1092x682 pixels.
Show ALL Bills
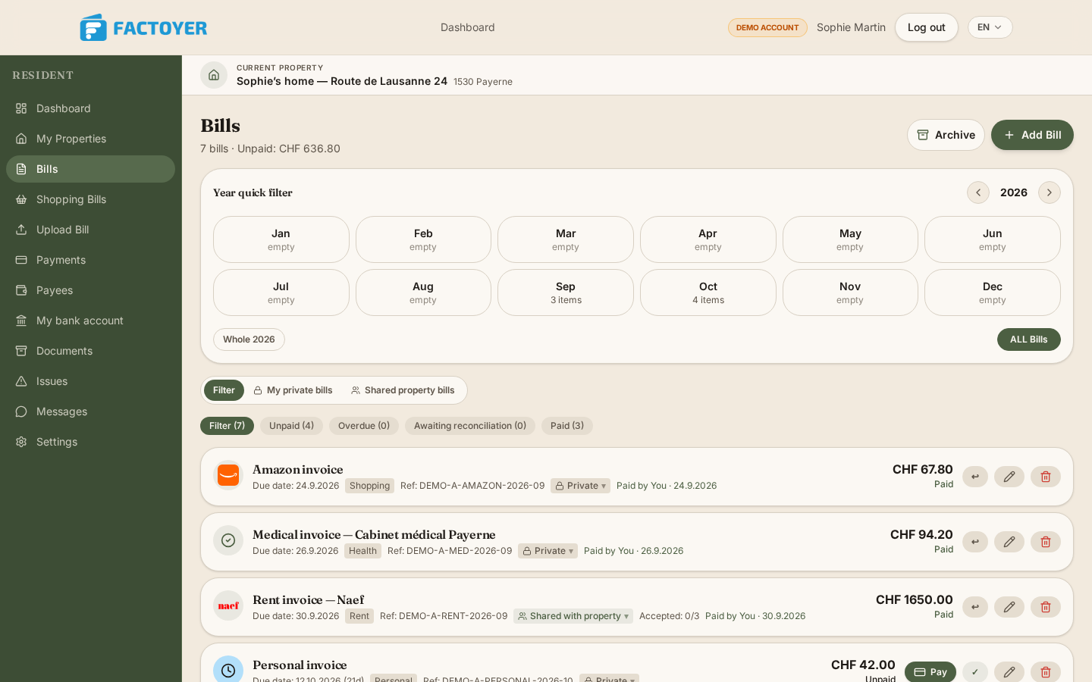point(1029,339)
